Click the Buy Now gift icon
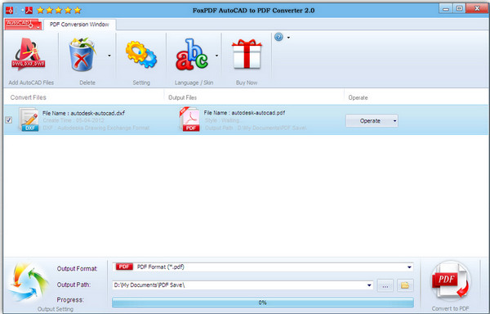 (247, 54)
